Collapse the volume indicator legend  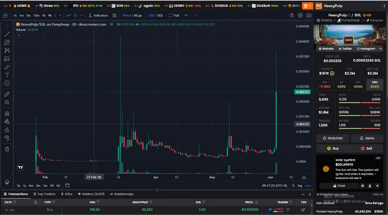19,35
